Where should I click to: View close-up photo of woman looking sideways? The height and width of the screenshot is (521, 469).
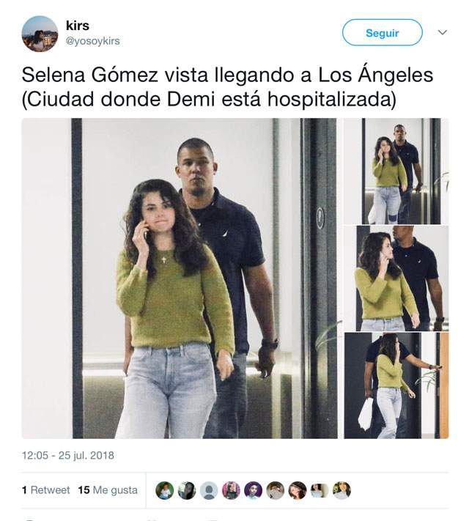[x=396, y=278]
